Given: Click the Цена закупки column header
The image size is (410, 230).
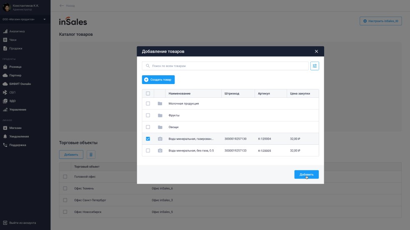Looking at the screenshot, I should (x=300, y=94).
